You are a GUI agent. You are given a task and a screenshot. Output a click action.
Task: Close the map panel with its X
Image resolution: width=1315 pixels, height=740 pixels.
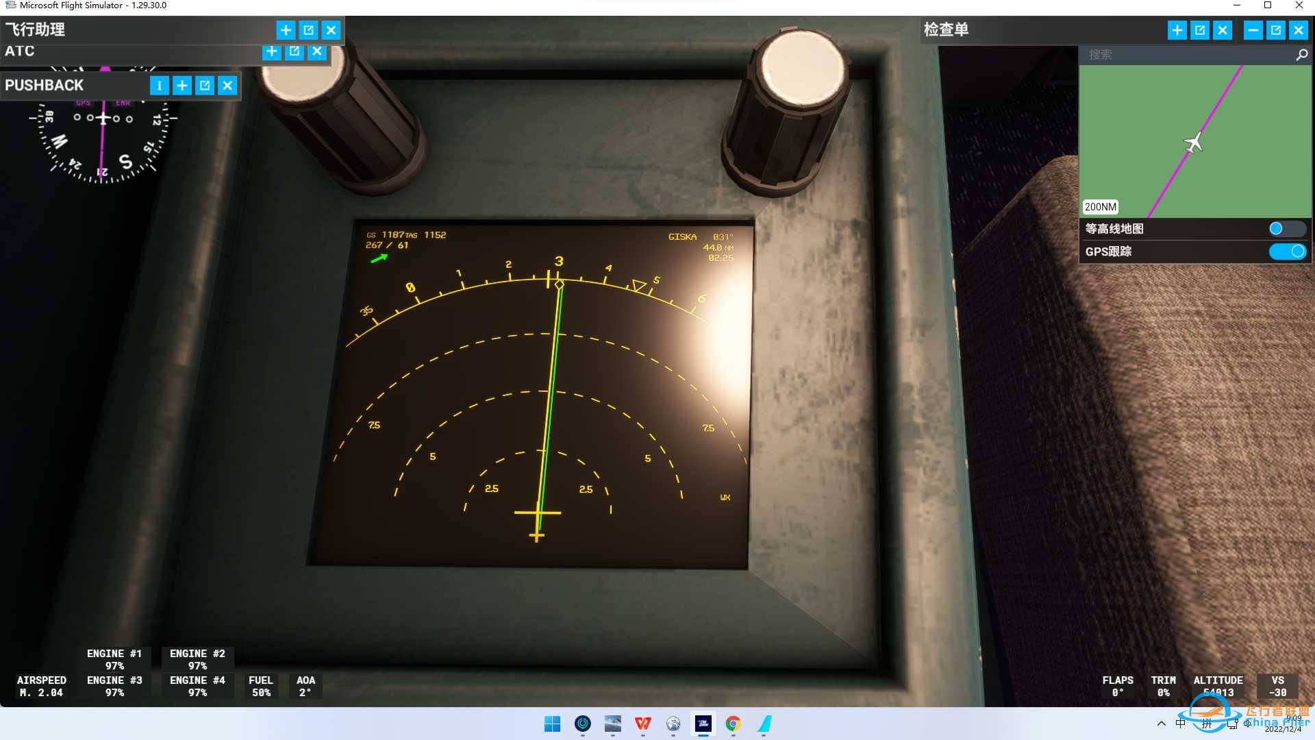pos(1299,30)
